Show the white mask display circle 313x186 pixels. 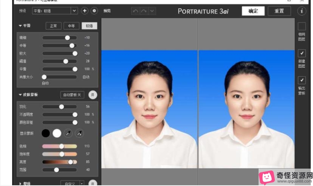[57, 133]
